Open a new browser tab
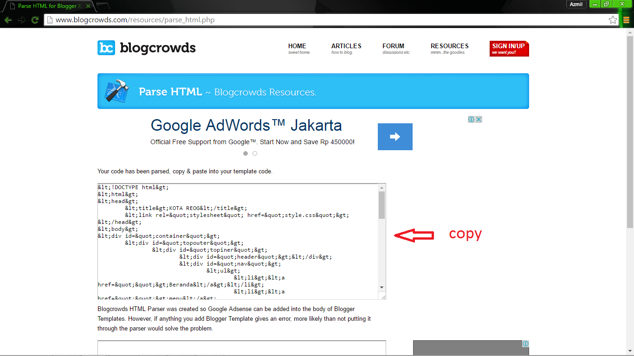 click(x=103, y=6)
